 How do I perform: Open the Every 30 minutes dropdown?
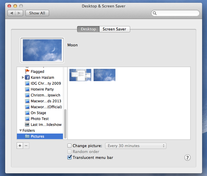(136, 146)
